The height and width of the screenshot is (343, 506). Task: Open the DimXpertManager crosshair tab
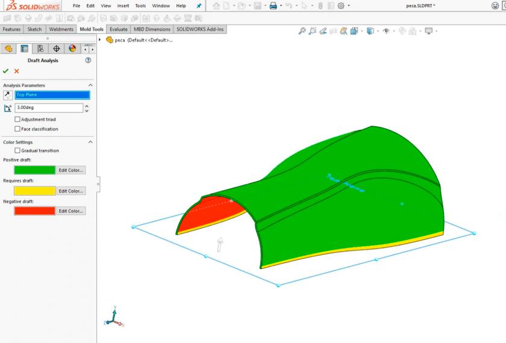[x=57, y=49]
